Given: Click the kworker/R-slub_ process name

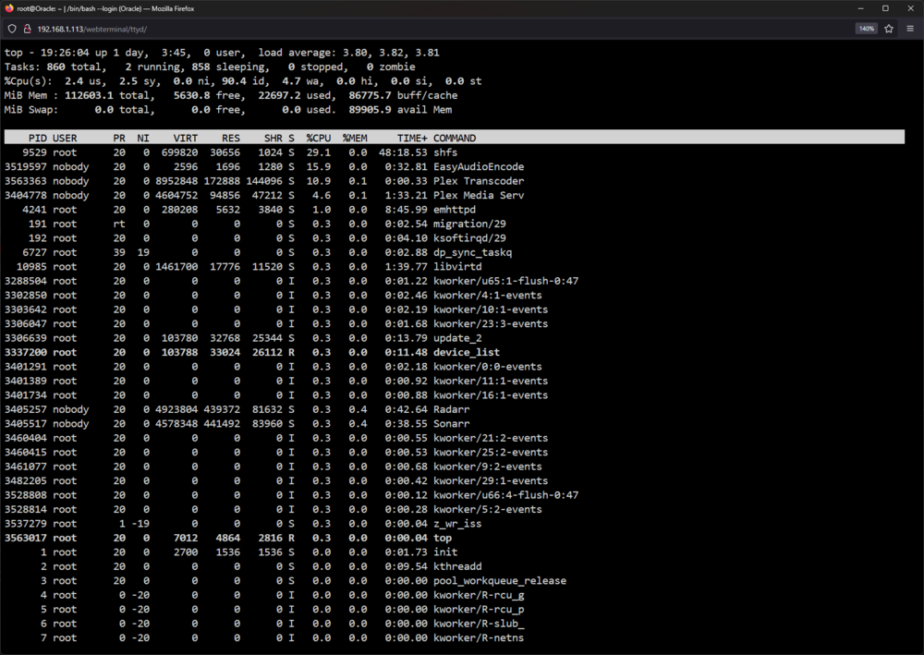Looking at the screenshot, I should [x=479, y=624].
